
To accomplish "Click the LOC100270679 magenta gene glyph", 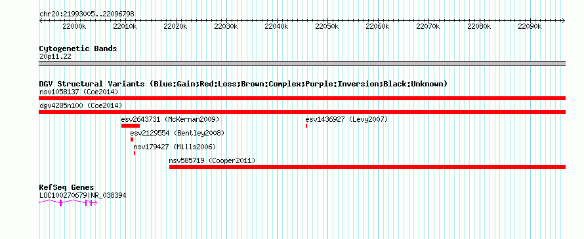I will (x=68, y=202).
